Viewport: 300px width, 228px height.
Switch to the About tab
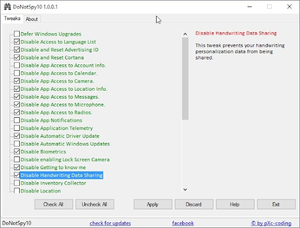(x=32, y=19)
